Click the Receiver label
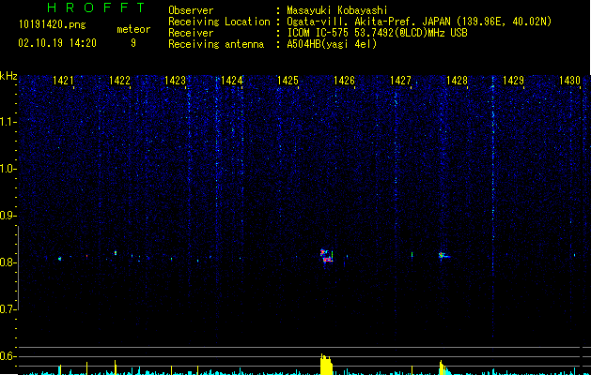591x375 pixels. coord(191,33)
